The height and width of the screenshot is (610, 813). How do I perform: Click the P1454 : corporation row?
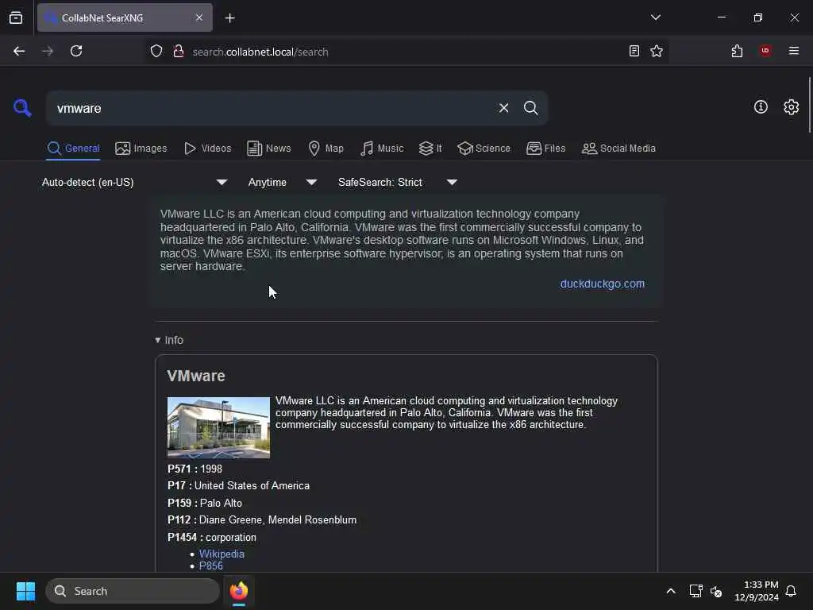(x=212, y=537)
